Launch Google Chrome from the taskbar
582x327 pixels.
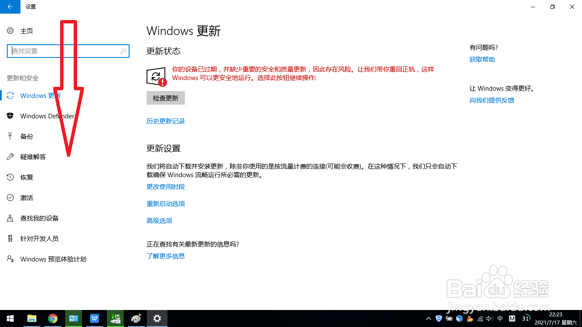[53, 318]
